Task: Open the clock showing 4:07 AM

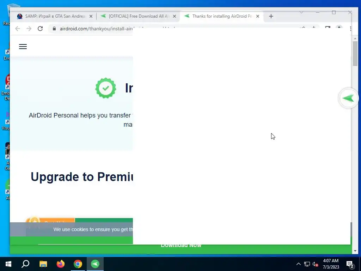Action: (331, 264)
